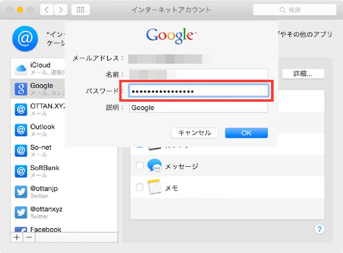Viewport: 343px width, 253px height.
Task: Click the 名前 text field
Action: [x=198, y=74]
